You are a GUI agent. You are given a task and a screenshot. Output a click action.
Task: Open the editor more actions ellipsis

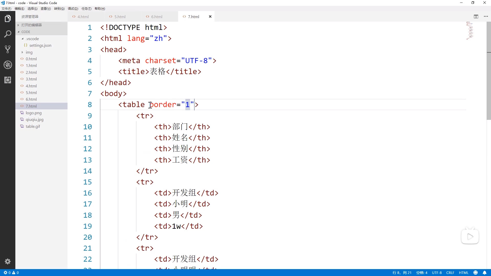(486, 17)
